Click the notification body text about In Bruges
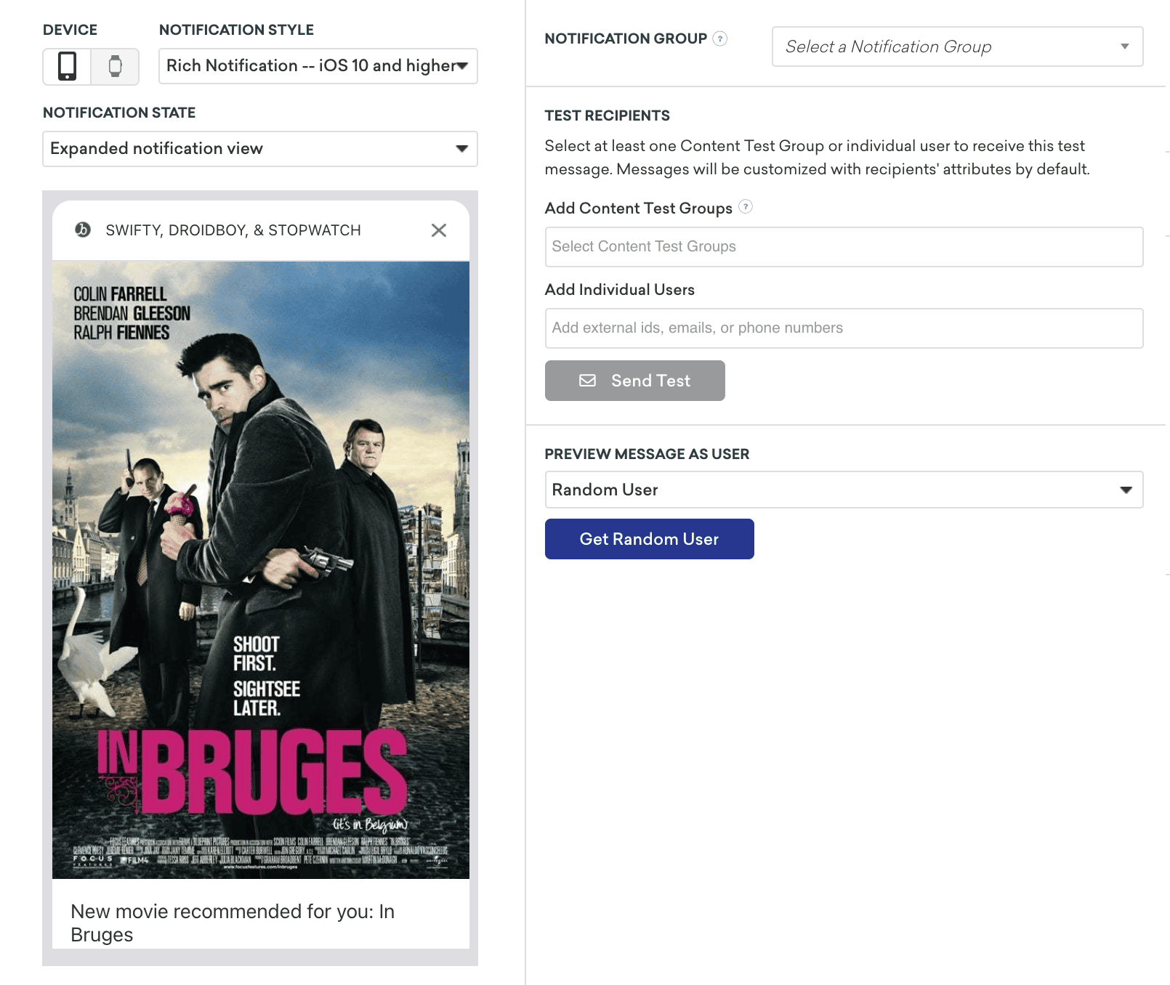This screenshot has height=985, width=1170. tap(233, 923)
